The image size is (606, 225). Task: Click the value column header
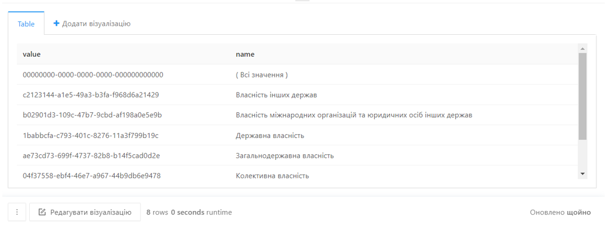click(x=32, y=54)
